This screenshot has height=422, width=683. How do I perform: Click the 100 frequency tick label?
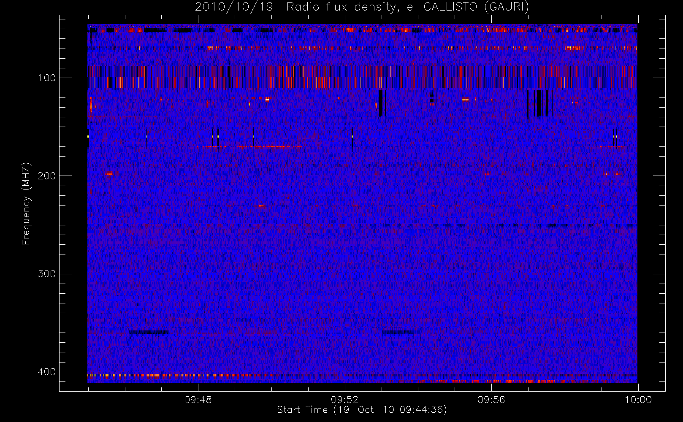pyautogui.click(x=46, y=78)
